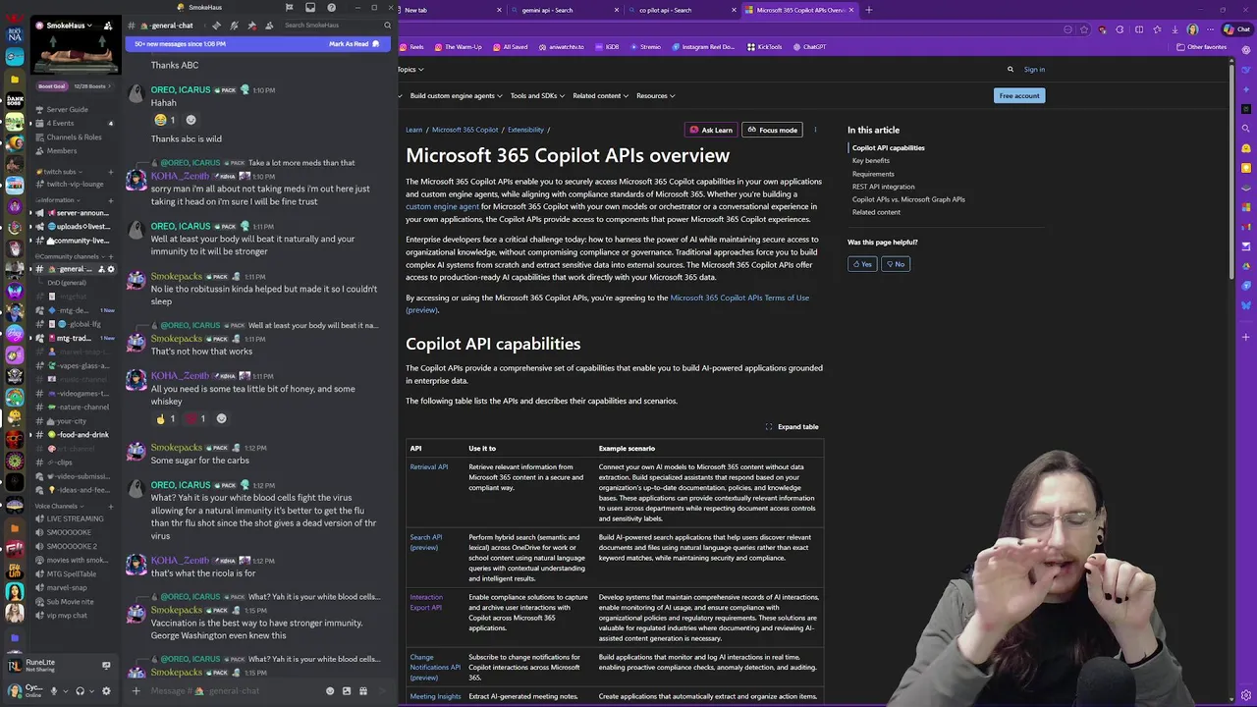Click Boost Goal progress bar

click(76, 86)
